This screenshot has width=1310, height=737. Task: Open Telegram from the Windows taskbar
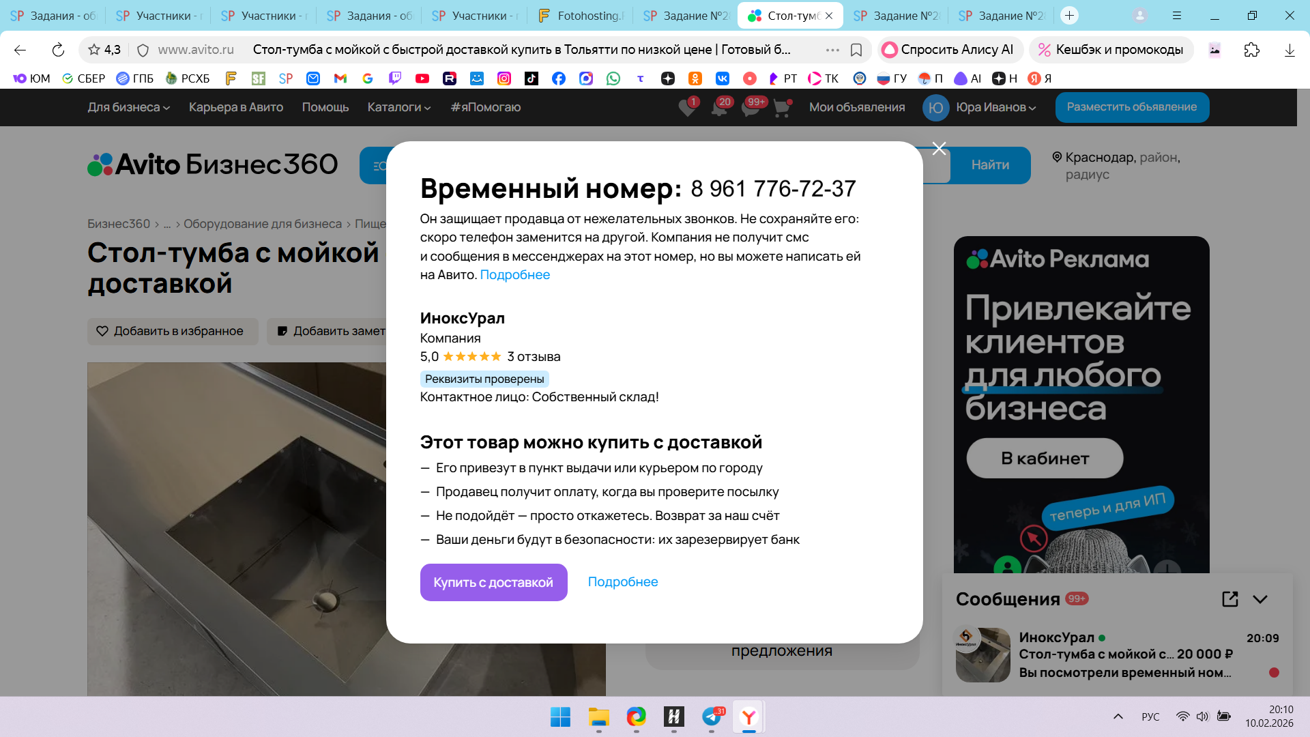pos(712,717)
